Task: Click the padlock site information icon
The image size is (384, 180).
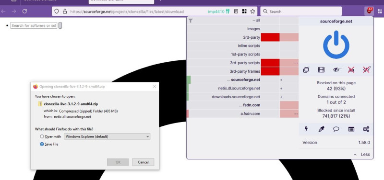Action: coord(65,11)
